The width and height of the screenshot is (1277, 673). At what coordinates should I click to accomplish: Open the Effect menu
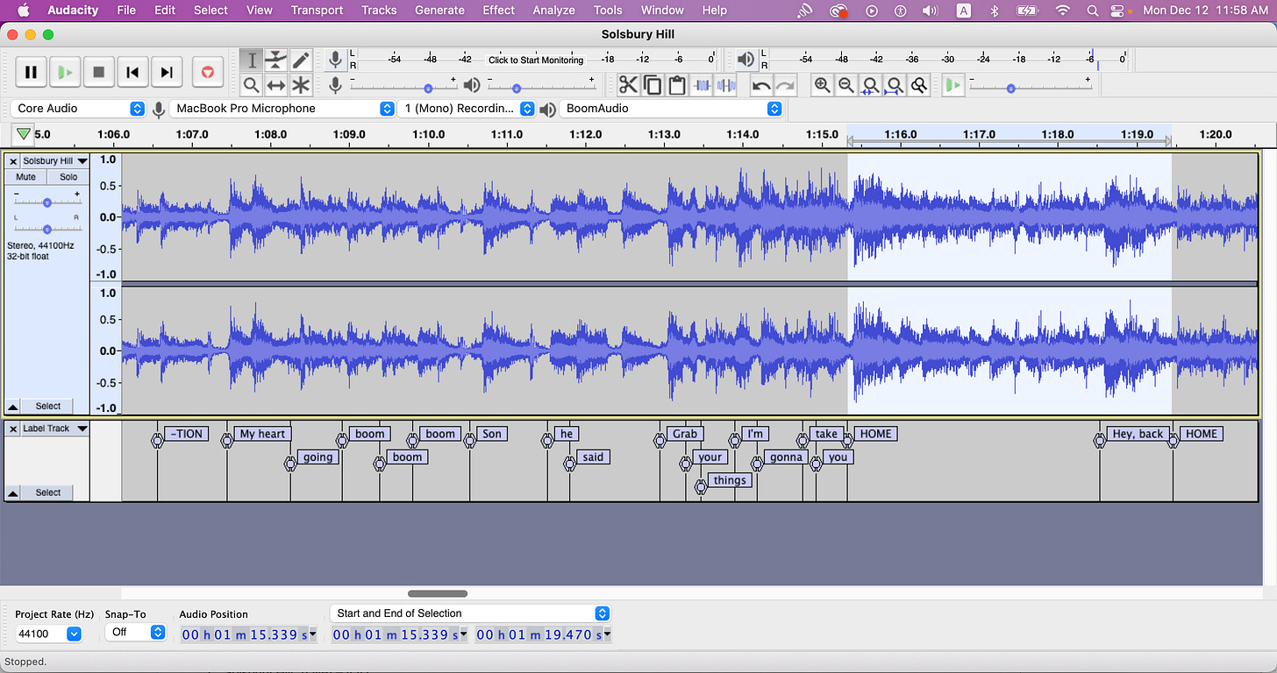pyautogui.click(x=499, y=11)
